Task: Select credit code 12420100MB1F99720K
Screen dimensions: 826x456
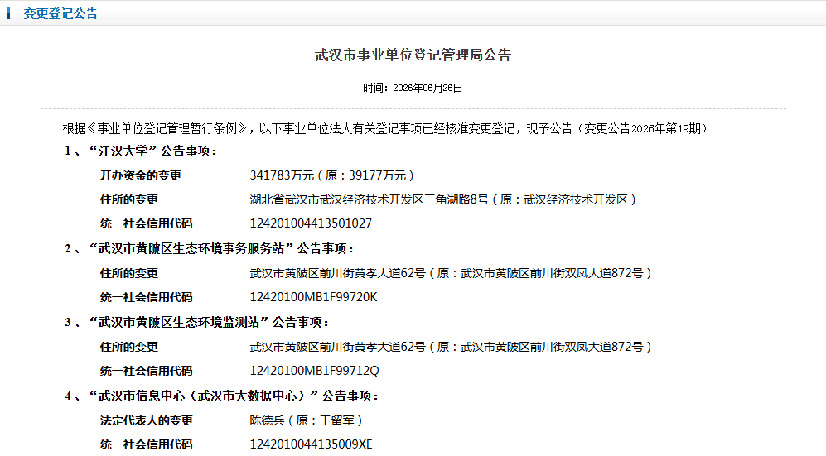Action: click(x=313, y=297)
